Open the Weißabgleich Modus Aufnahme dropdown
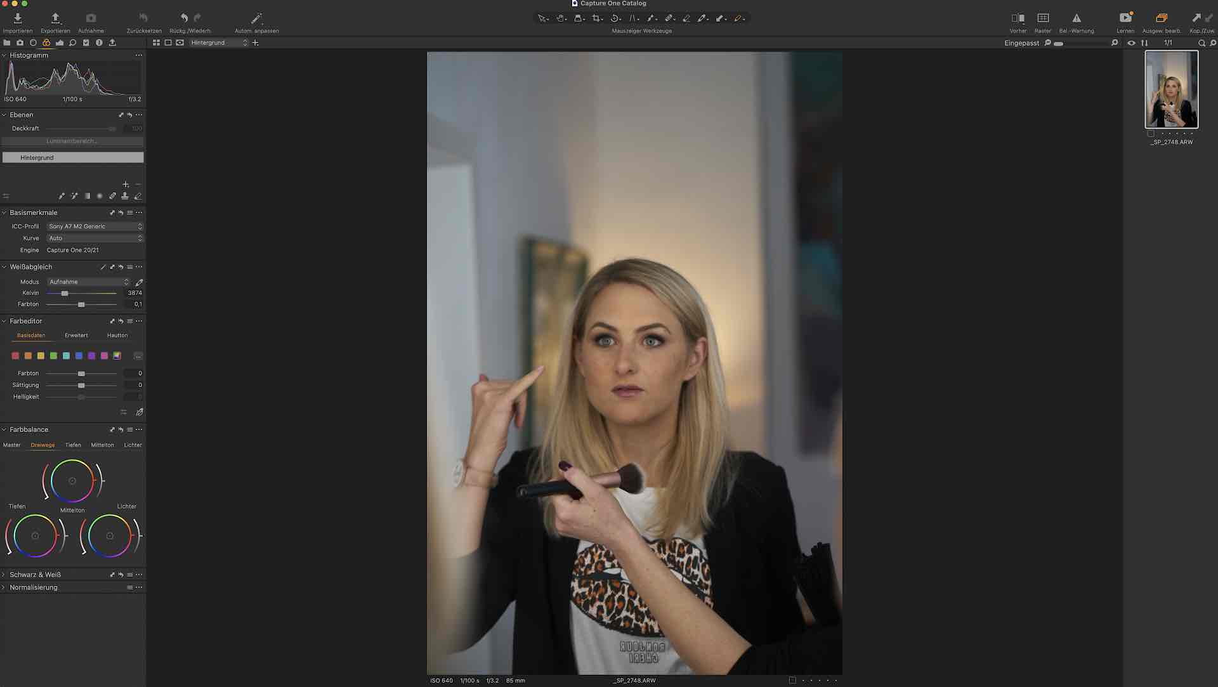This screenshot has width=1218, height=687. coord(89,282)
